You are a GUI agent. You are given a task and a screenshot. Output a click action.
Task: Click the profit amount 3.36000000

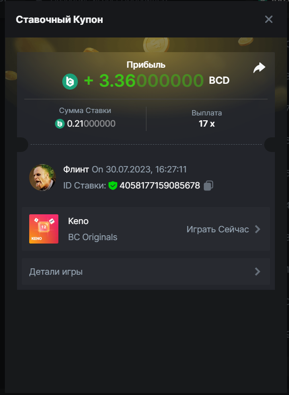pyautogui.click(x=151, y=81)
